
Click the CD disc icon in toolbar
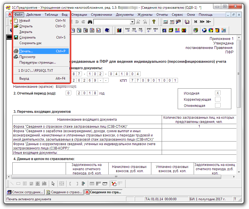(x=196, y=30)
